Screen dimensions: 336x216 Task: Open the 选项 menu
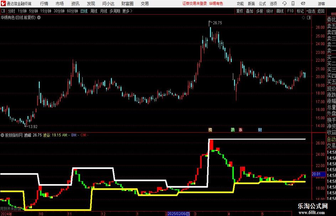273,4
